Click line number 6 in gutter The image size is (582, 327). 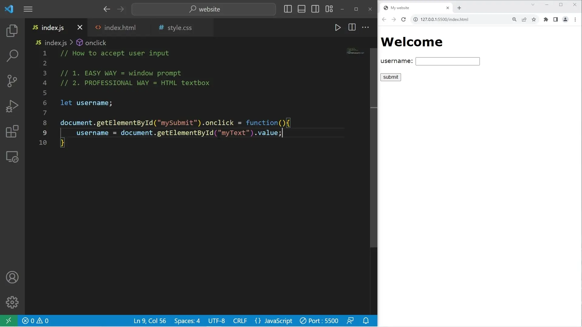point(45,103)
